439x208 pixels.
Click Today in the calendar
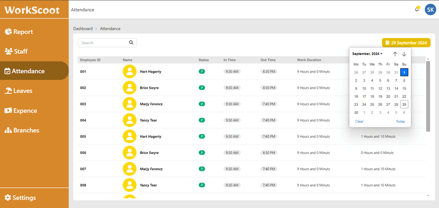400,121
